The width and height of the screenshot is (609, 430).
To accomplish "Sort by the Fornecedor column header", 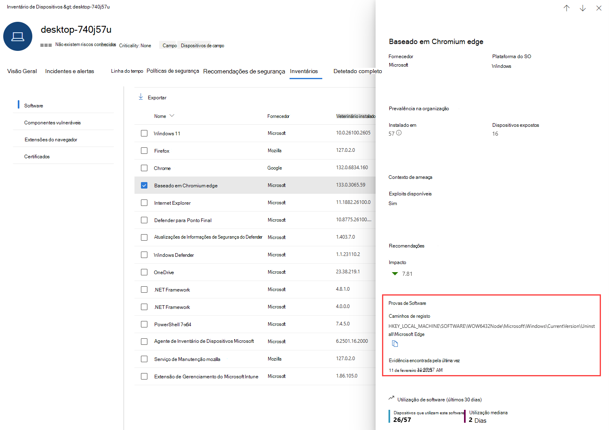I will pyautogui.click(x=278, y=116).
